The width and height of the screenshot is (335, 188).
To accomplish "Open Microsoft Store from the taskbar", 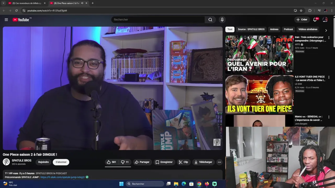I will point(191,184).
